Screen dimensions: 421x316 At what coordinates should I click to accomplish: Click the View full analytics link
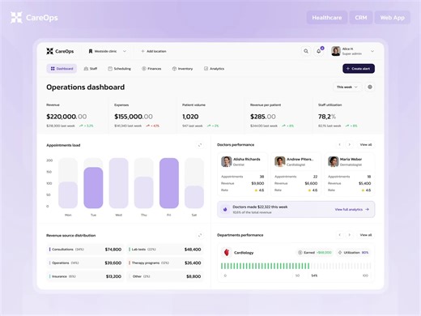point(351,209)
